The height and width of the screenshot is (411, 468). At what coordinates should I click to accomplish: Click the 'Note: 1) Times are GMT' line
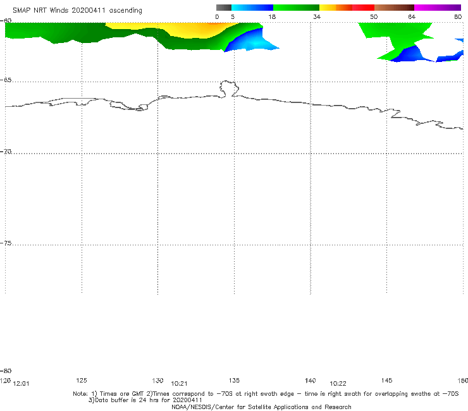[x=266, y=394]
